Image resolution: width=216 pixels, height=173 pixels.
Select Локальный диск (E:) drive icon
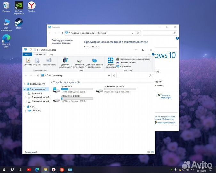tap(57, 100)
